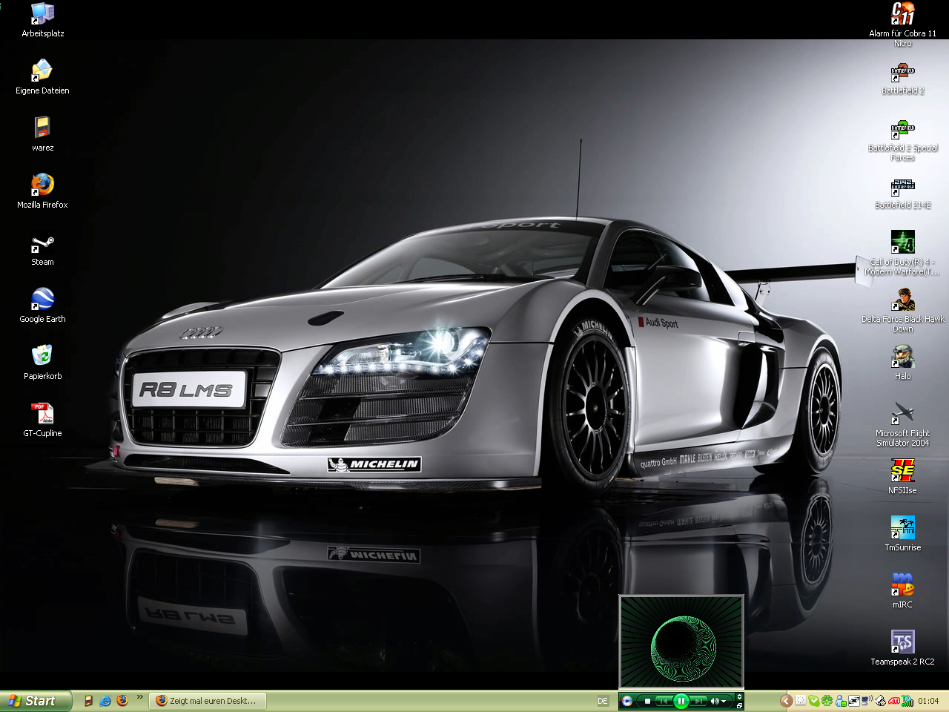Click Internet Explorer in Quick Launch

click(105, 701)
